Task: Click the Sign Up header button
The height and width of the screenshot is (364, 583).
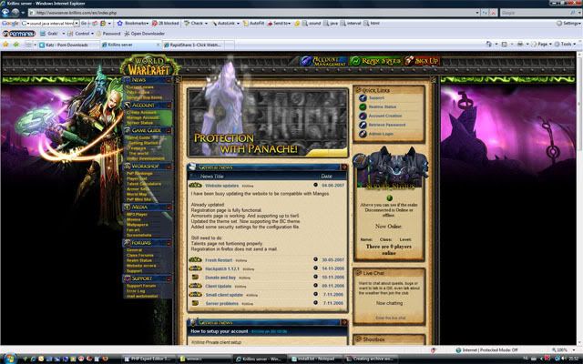Action: point(422,61)
